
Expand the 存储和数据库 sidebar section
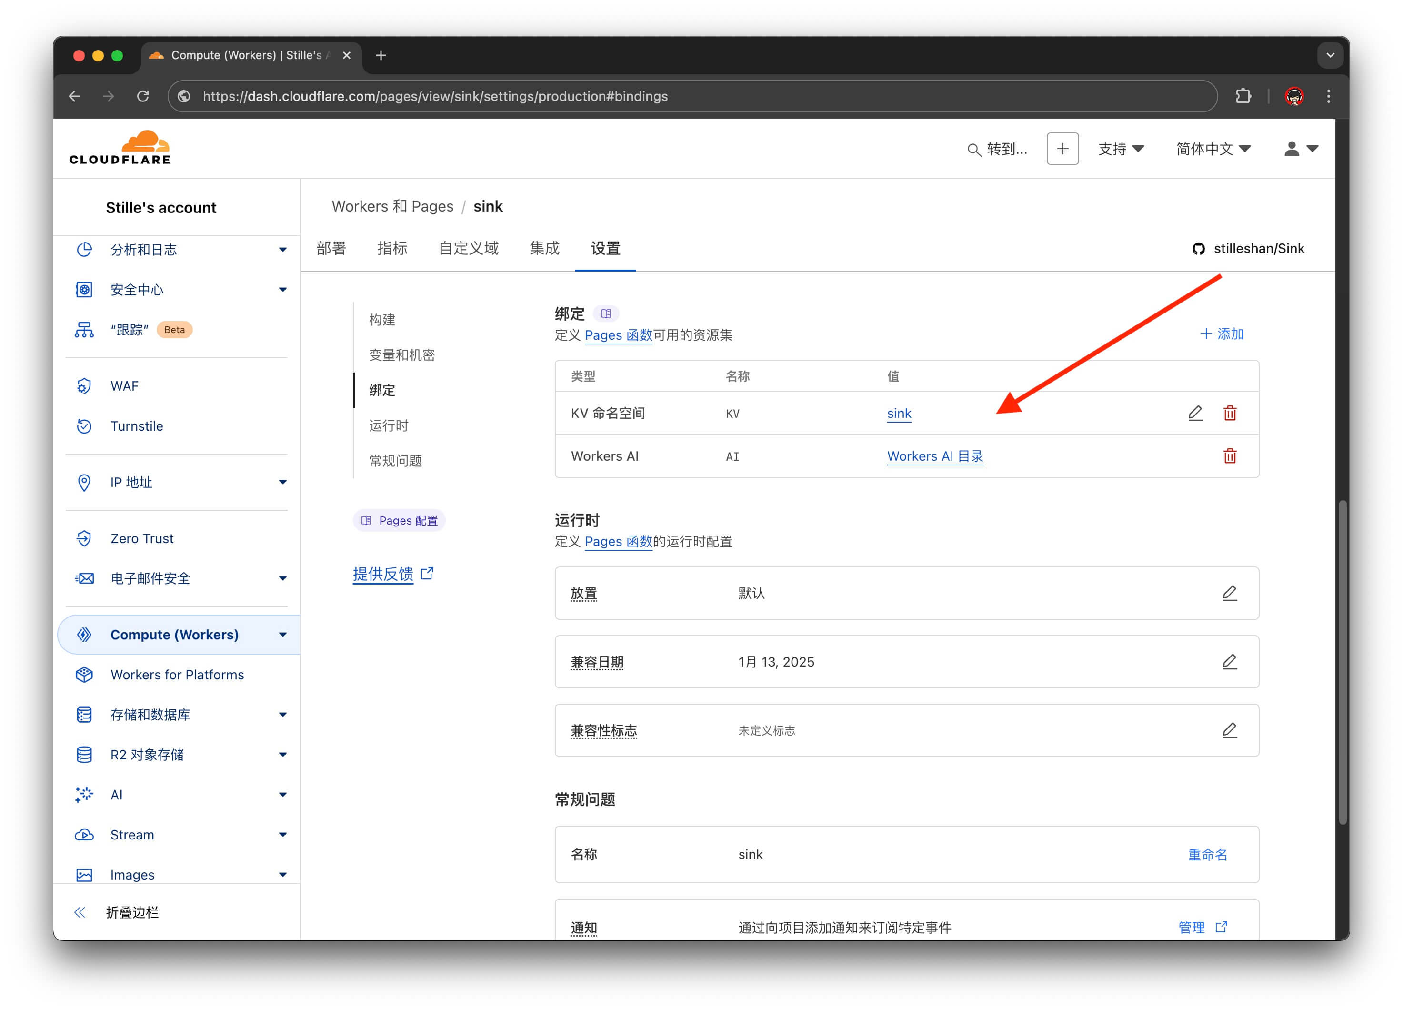point(283,715)
